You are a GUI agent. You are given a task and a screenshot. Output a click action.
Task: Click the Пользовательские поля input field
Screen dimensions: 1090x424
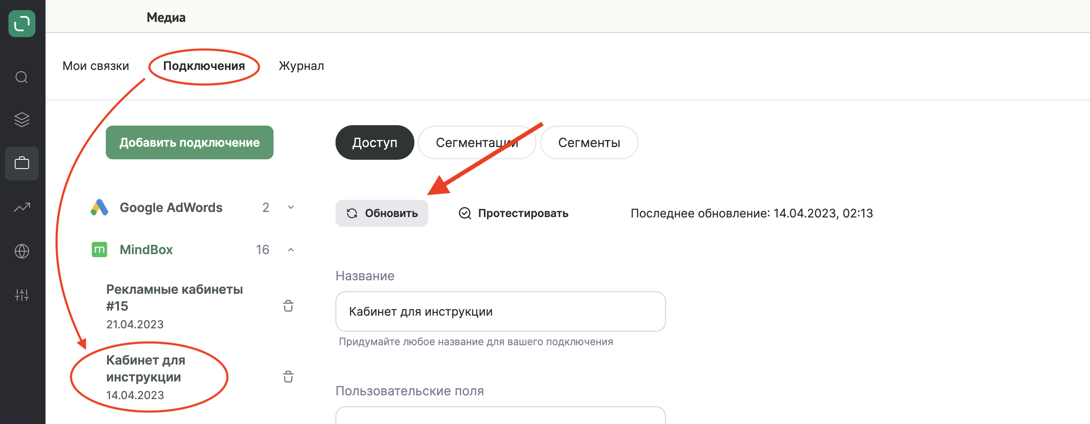pos(501,416)
